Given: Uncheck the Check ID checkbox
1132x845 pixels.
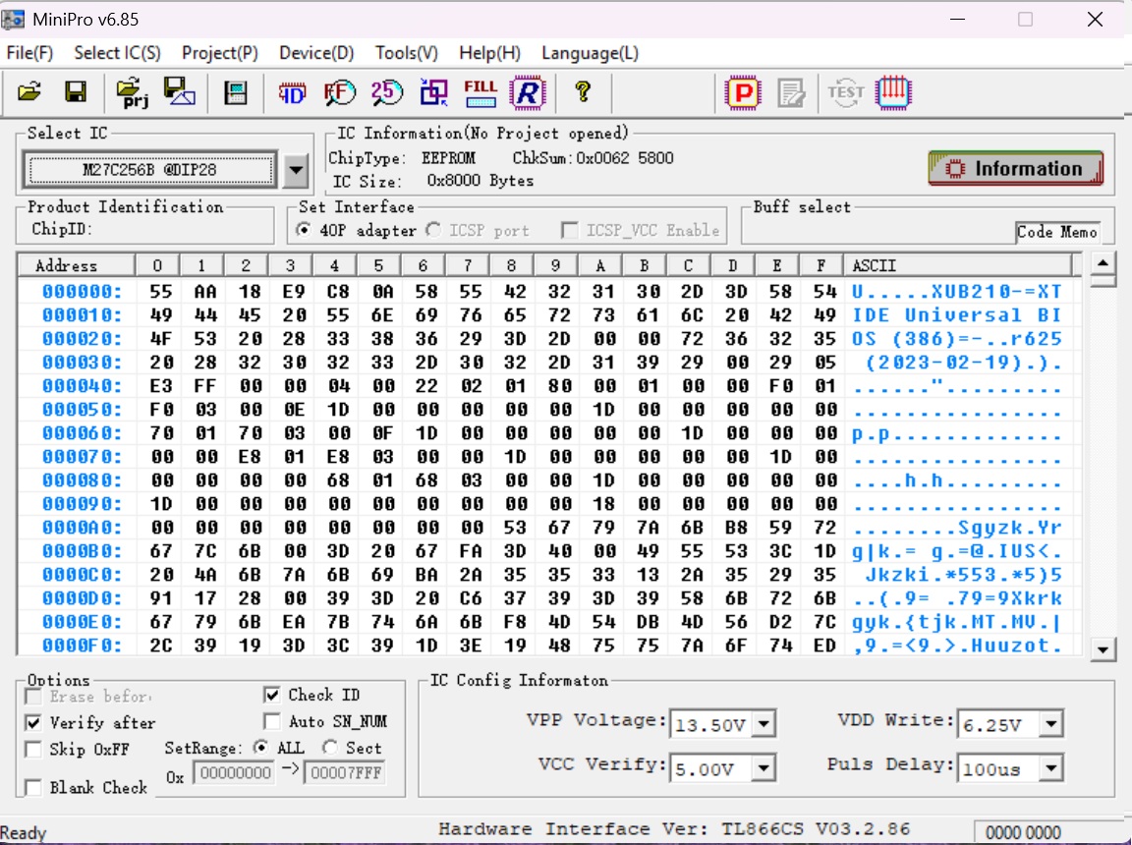Looking at the screenshot, I should click(x=272, y=695).
